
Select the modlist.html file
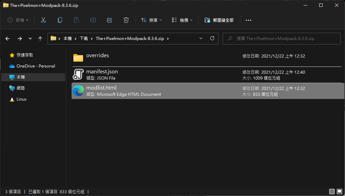208,91
